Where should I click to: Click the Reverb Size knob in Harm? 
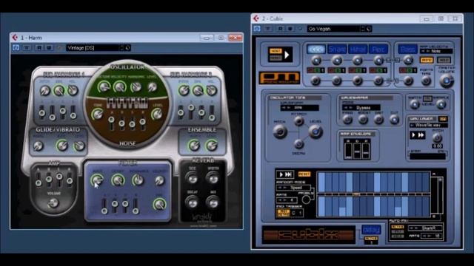[x=192, y=179]
